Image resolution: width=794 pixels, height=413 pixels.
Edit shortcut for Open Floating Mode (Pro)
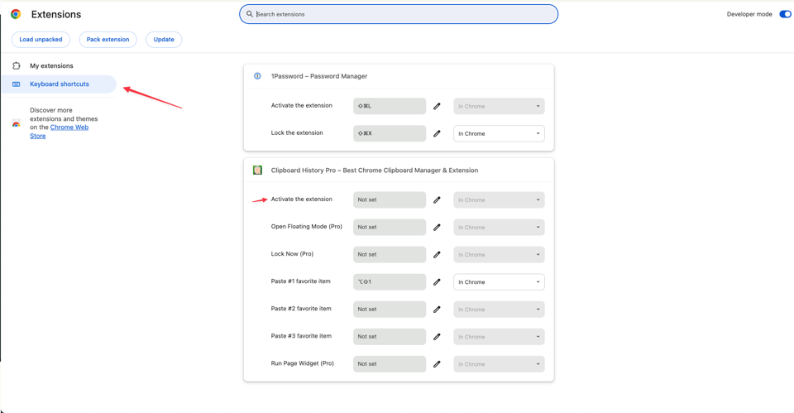coord(437,227)
